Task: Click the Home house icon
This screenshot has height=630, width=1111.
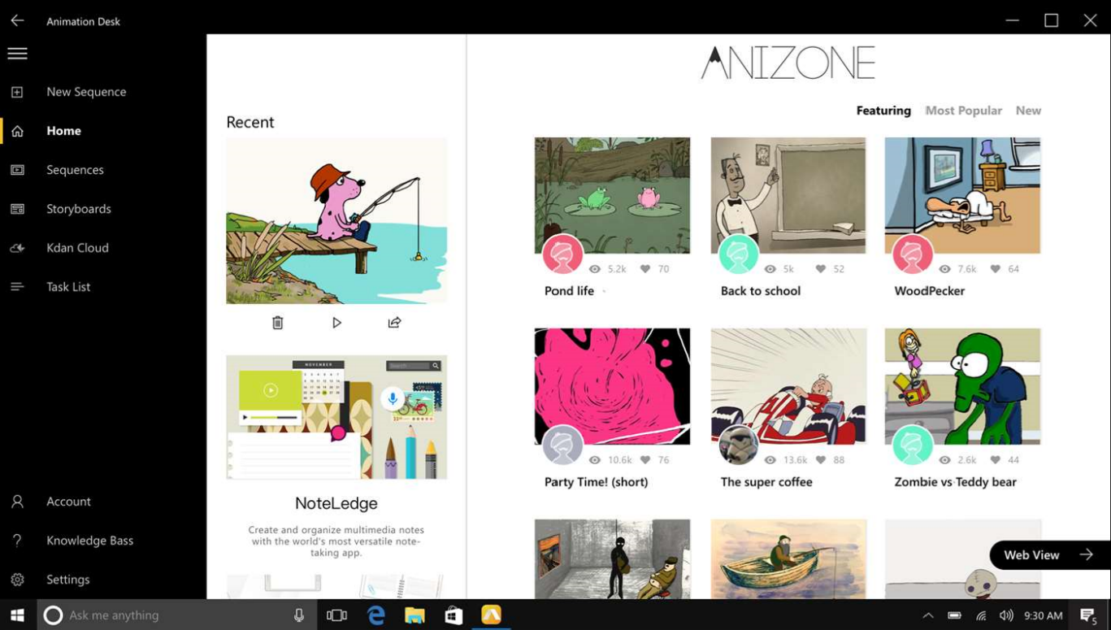Action: click(17, 131)
